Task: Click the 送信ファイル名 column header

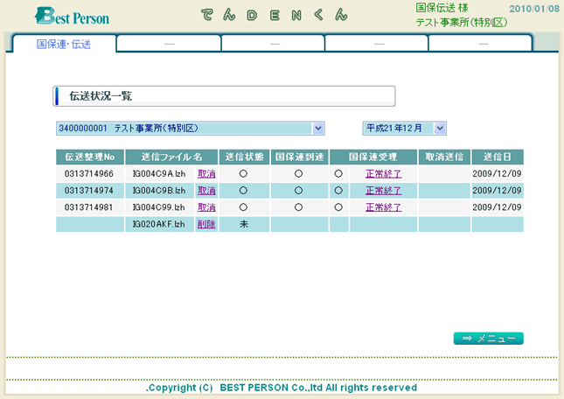Action: pos(171,157)
